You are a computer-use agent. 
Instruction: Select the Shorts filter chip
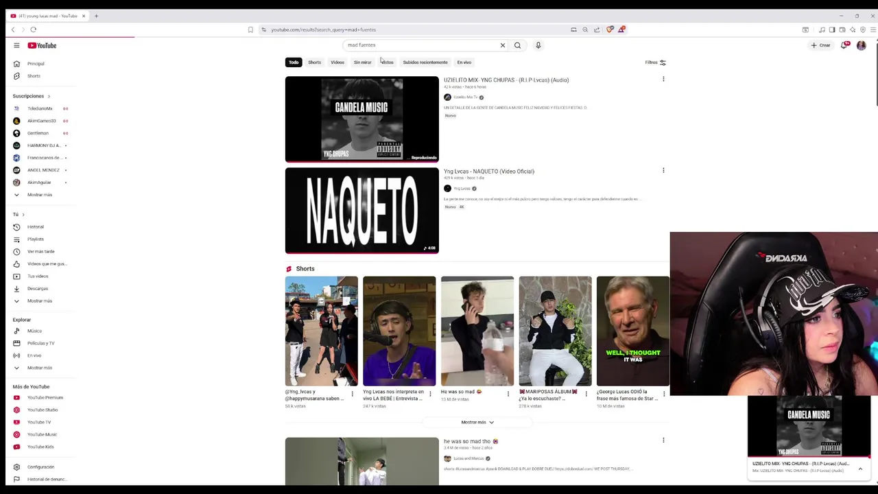click(x=314, y=62)
